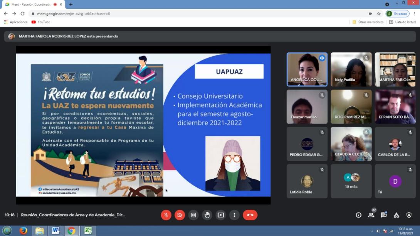Raise your hand in the meeting
Image resolution: width=420 pixels, height=236 pixels.
[x=207, y=215]
